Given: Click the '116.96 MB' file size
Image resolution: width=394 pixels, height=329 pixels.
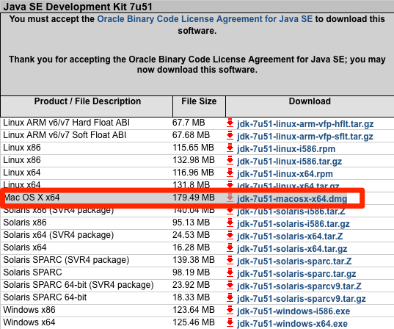Looking at the screenshot, I should (193, 173).
